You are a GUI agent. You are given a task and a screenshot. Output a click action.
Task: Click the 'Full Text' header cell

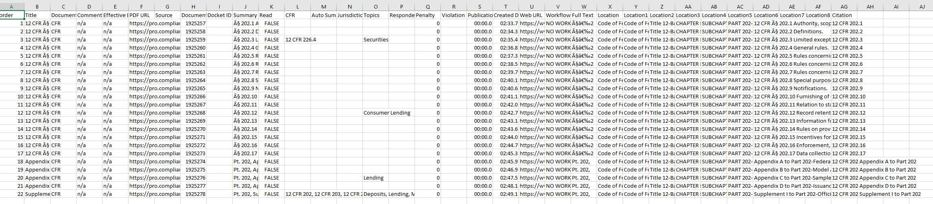click(584, 15)
